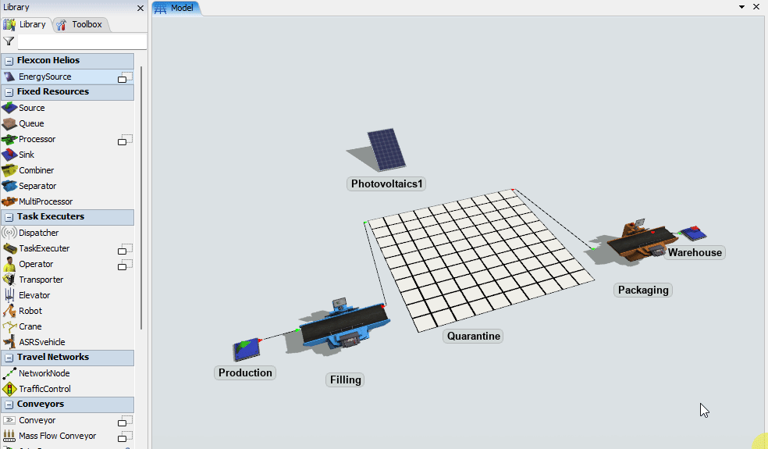The height and width of the screenshot is (449, 768).
Task: Click the Production source object in model
Action: pos(247,349)
